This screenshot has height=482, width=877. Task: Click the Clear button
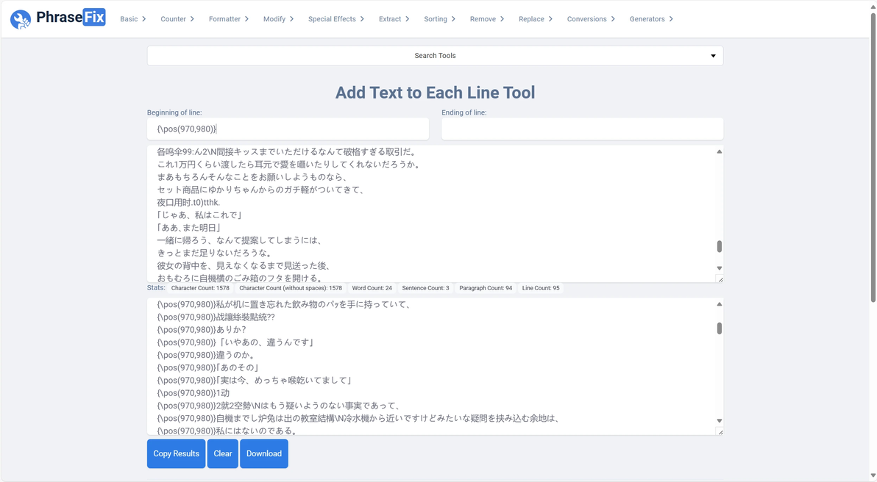(223, 453)
